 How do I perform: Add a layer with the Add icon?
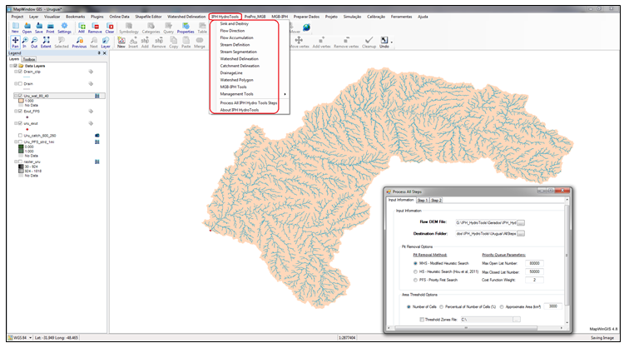tap(82, 27)
